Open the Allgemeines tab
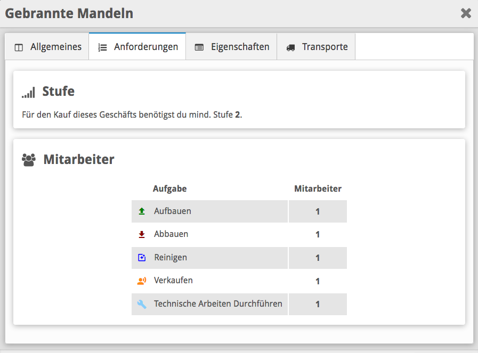The width and height of the screenshot is (478, 353). click(x=48, y=47)
